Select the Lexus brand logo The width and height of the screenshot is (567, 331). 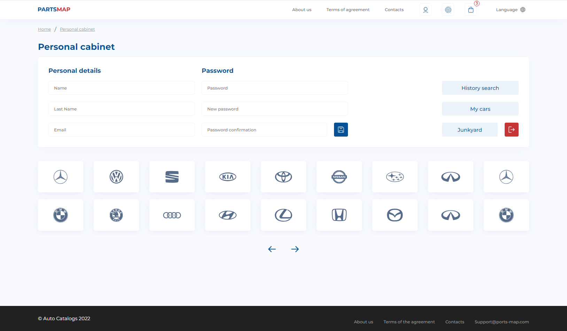point(283,215)
